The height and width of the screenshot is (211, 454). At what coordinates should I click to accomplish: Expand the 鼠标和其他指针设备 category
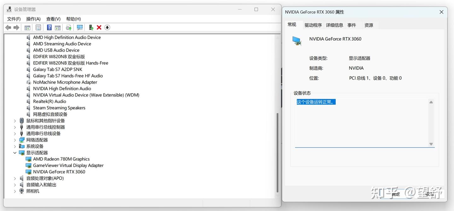15,121
